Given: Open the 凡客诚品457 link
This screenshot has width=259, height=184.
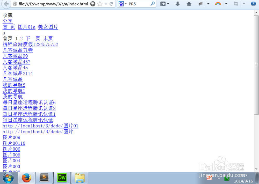Looking at the screenshot, I should (x=17, y=62).
